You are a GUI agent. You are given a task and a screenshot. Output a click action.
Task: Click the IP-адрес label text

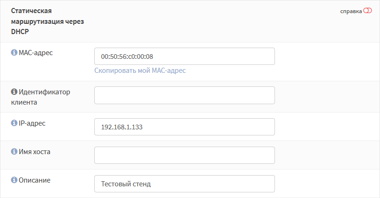coord(32,123)
